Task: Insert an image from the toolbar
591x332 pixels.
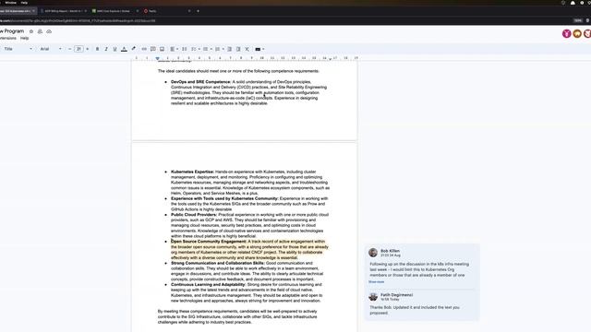Action: pyautogui.click(x=163, y=49)
